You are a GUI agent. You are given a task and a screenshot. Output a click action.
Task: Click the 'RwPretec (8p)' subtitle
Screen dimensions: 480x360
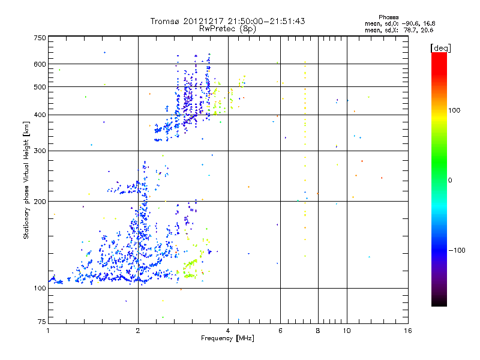pyautogui.click(x=227, y=29)
